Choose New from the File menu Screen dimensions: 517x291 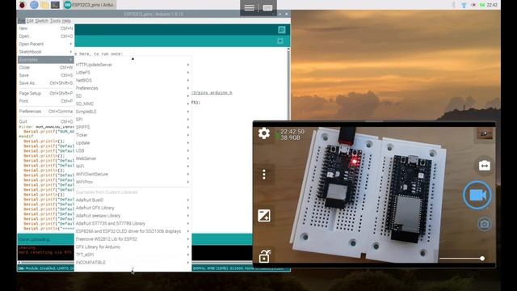[x=46, y=28]
